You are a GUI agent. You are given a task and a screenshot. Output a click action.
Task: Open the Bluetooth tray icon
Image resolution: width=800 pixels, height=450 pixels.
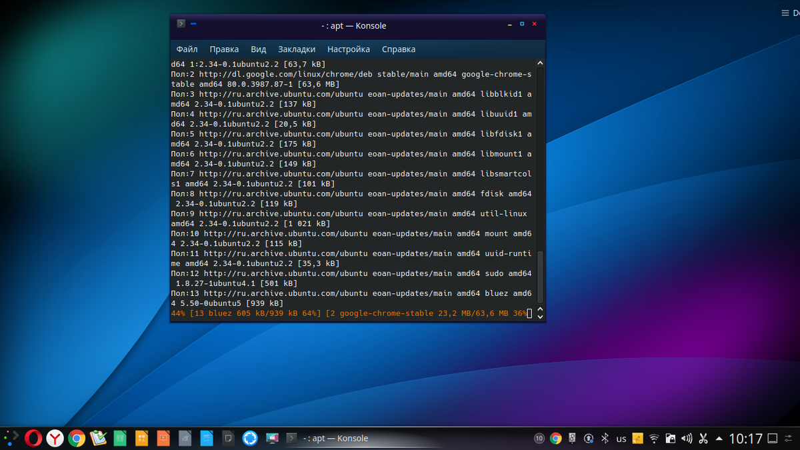click(605, 439)
